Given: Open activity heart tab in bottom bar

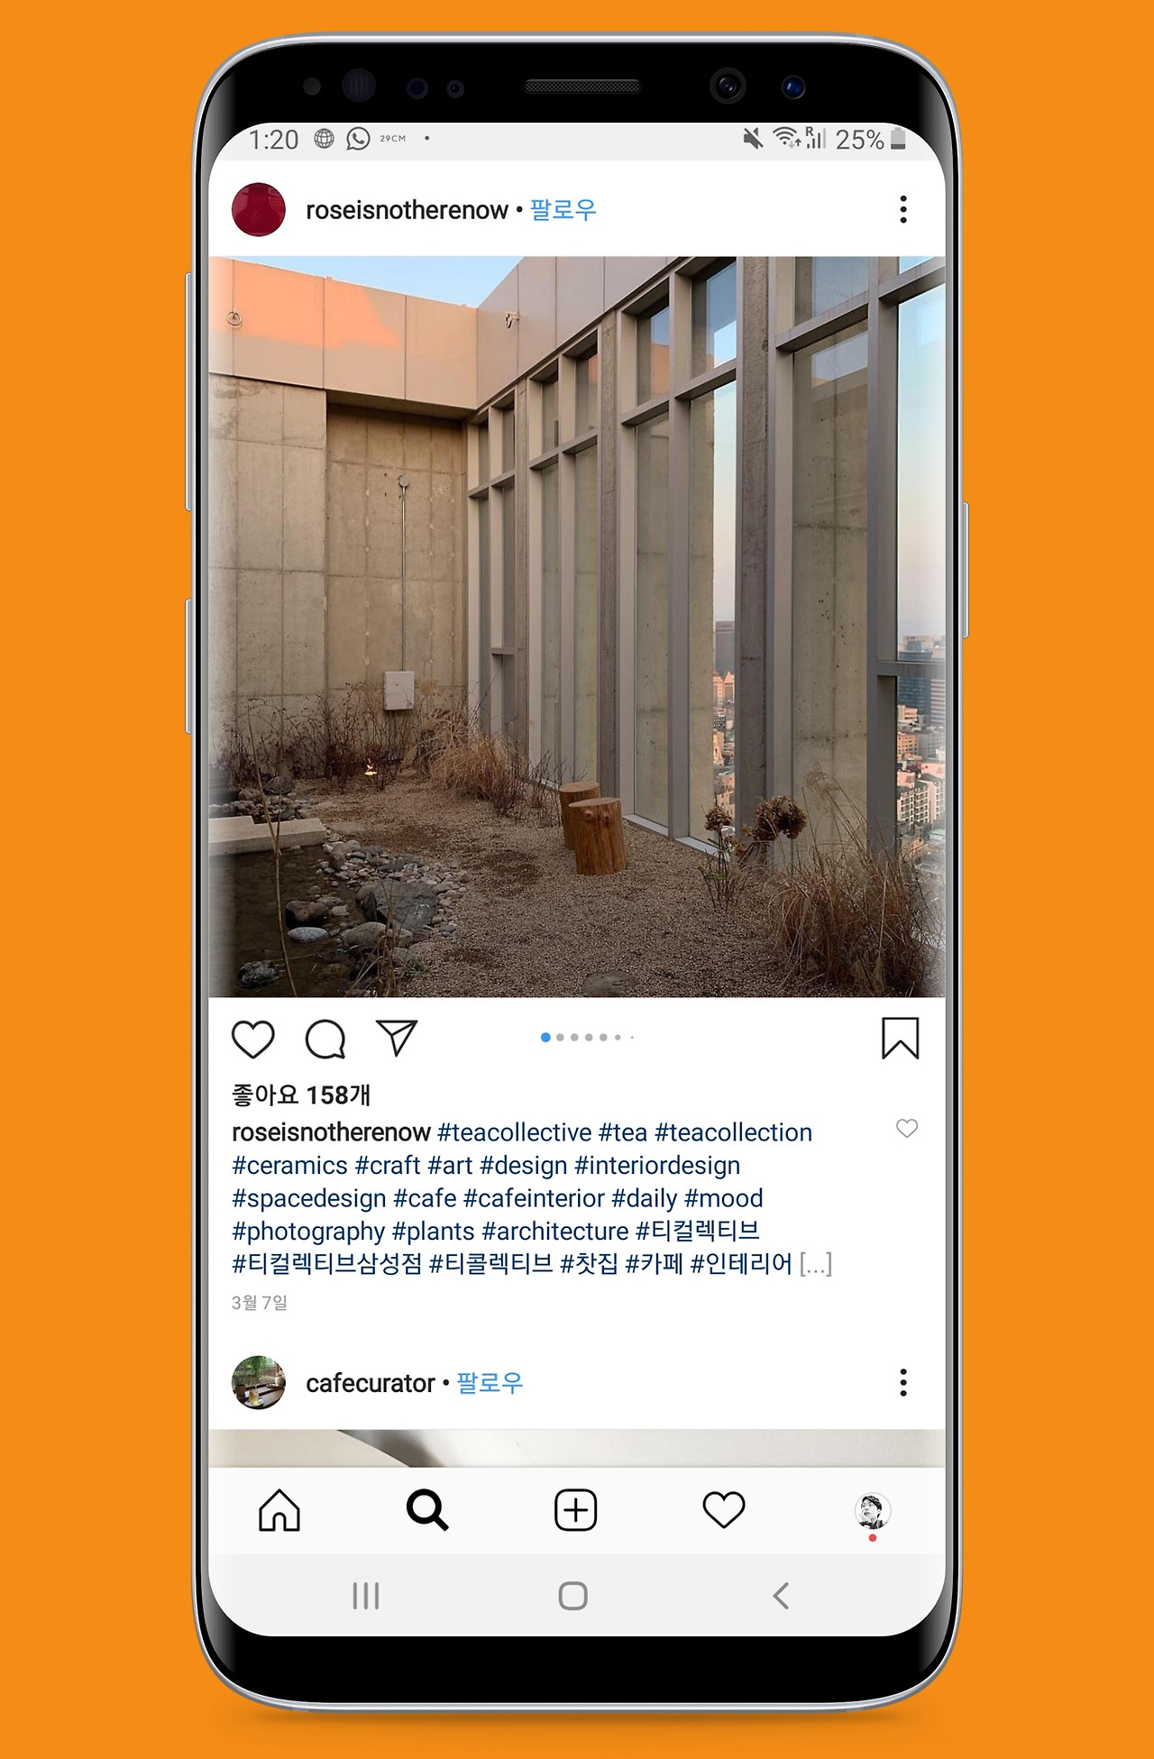Looking at the screenshot, I should click(723, 1509).
